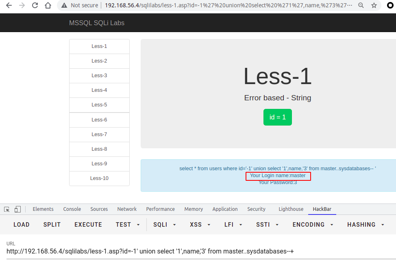The width and height of the screenshot is (396, 260).
Task: Open the Less-7 lesson
Action: click(x=99, y=134)
